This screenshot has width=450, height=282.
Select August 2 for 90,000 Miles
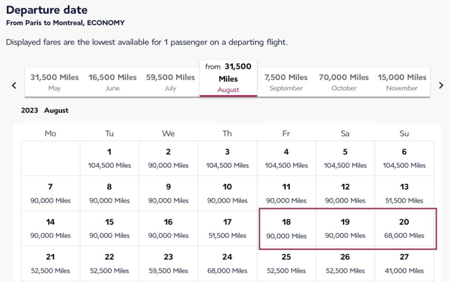(x=168, y=158)
